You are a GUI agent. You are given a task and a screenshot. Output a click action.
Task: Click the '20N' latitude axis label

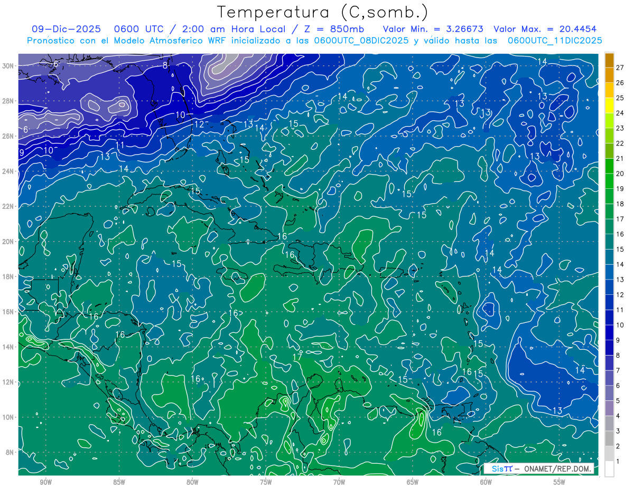tap(9, 242)
